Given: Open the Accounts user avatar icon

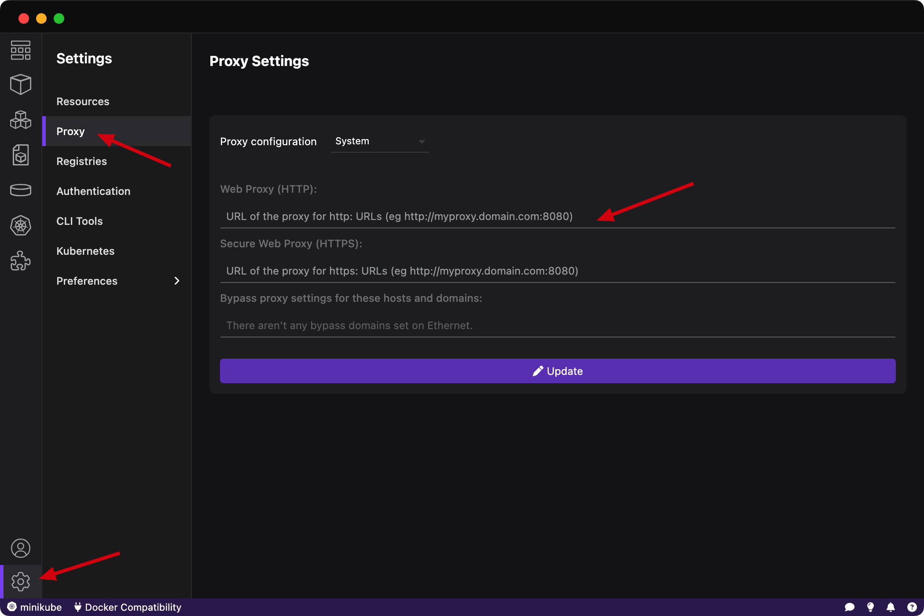Looking at the screenshot, I should pyautogui.click(x=21, y=548).
